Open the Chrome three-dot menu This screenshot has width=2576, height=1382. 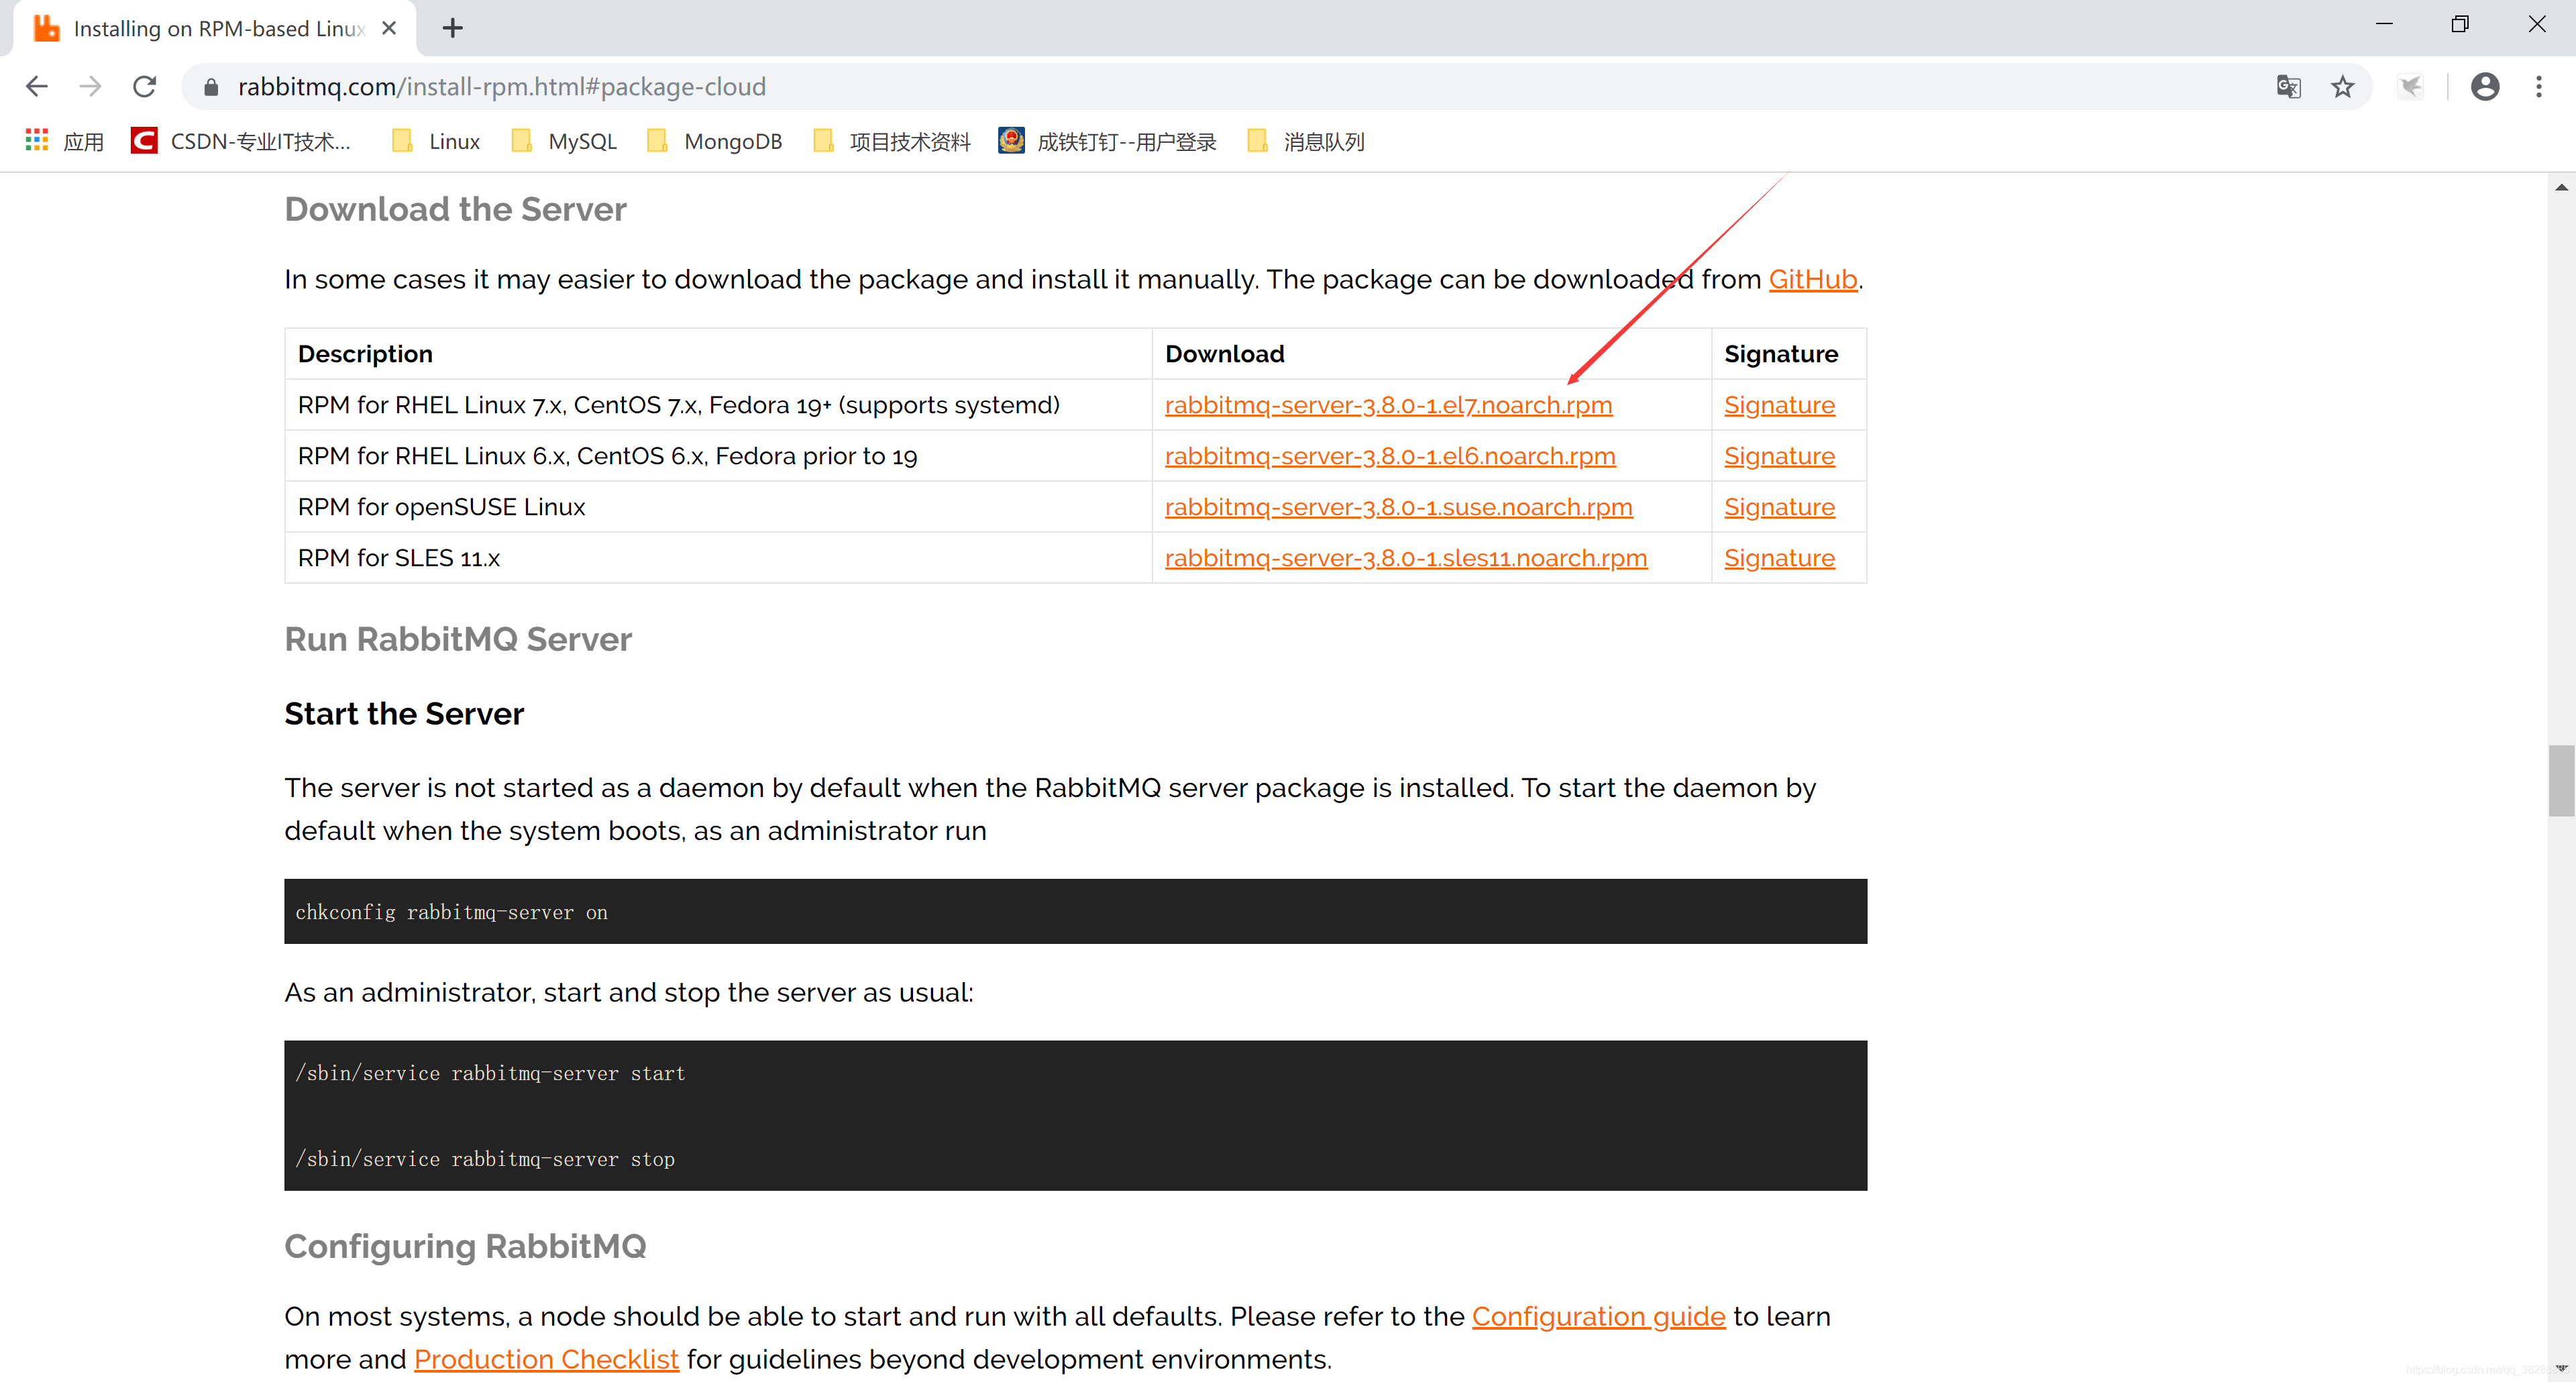[2539, 87]
